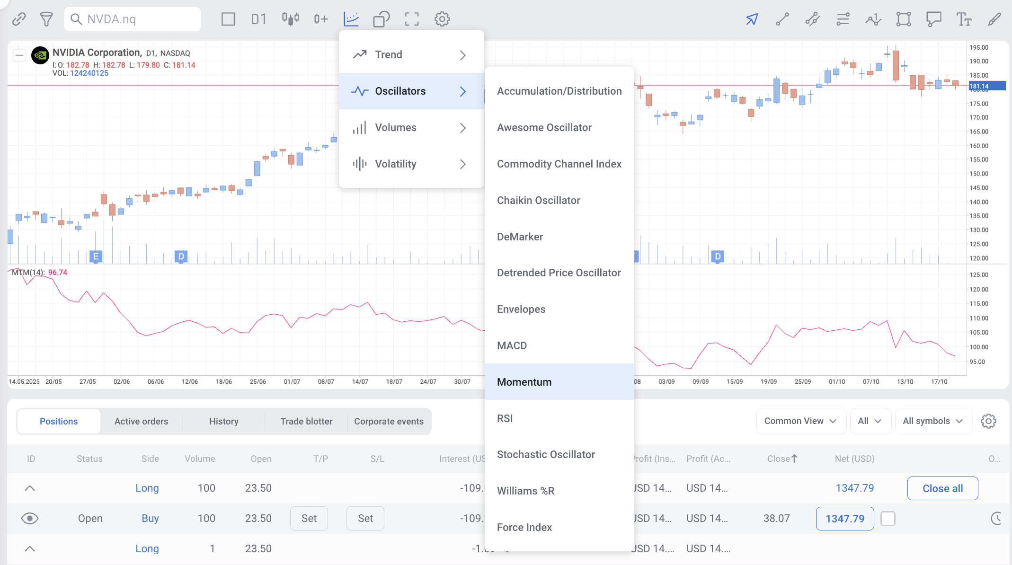Select the candlestick chart type icon
The height and width of the screenshot is (565, 1012).
tap(290, 19)
